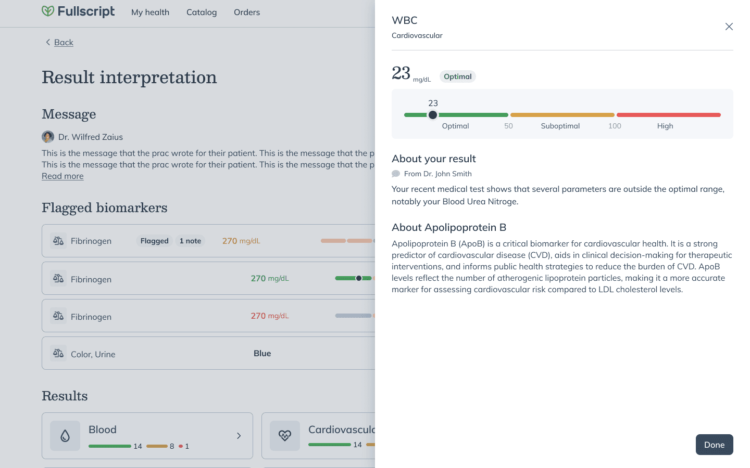Image resolution: width=750 pixels, height=468 pixels.
Task: Click the Cardiovascular heart pulse icon
Action: pos(285,436)
